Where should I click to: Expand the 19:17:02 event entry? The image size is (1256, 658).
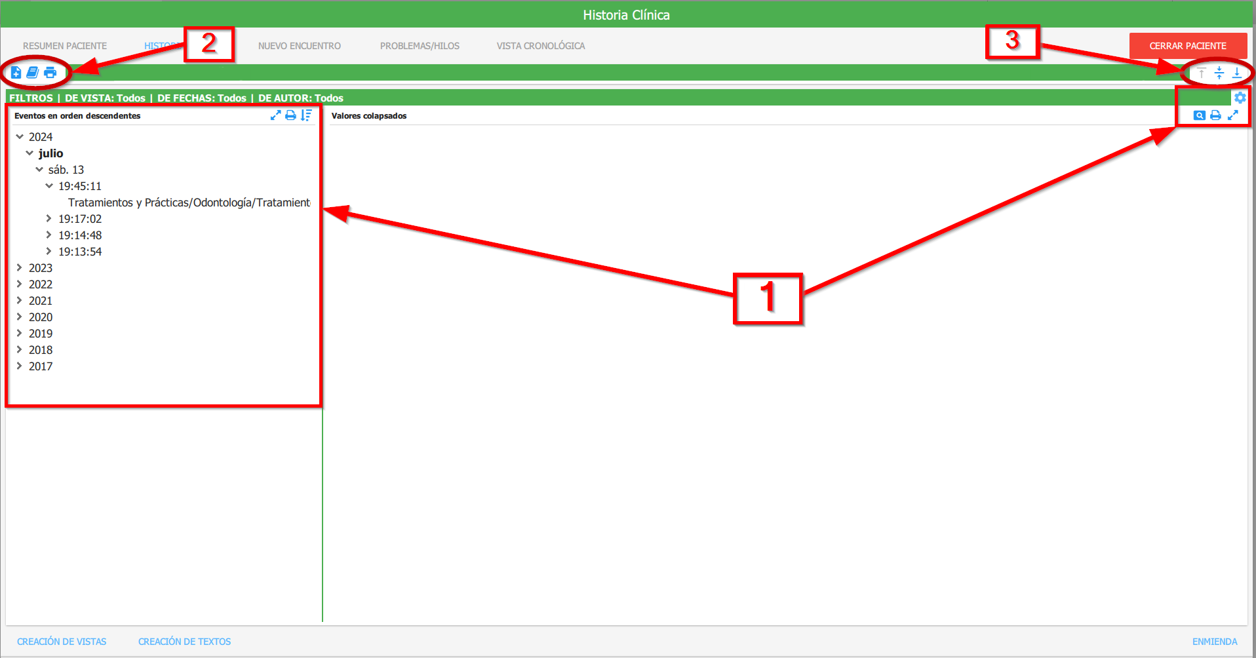49,219
